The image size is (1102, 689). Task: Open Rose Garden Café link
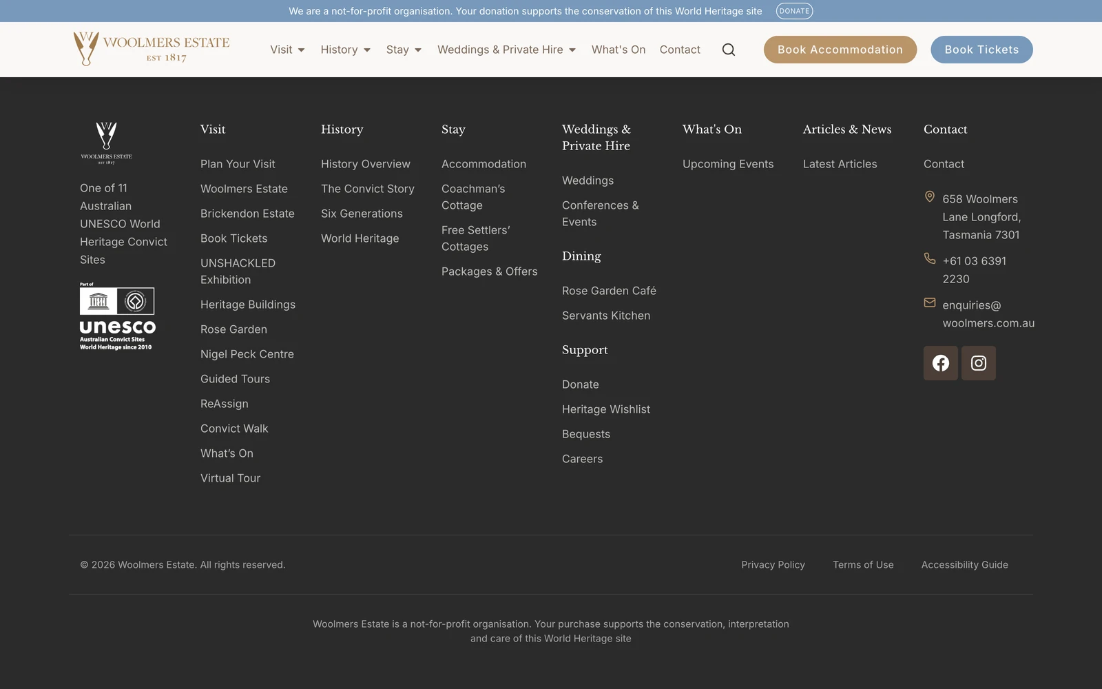click(x=609, y=291)
